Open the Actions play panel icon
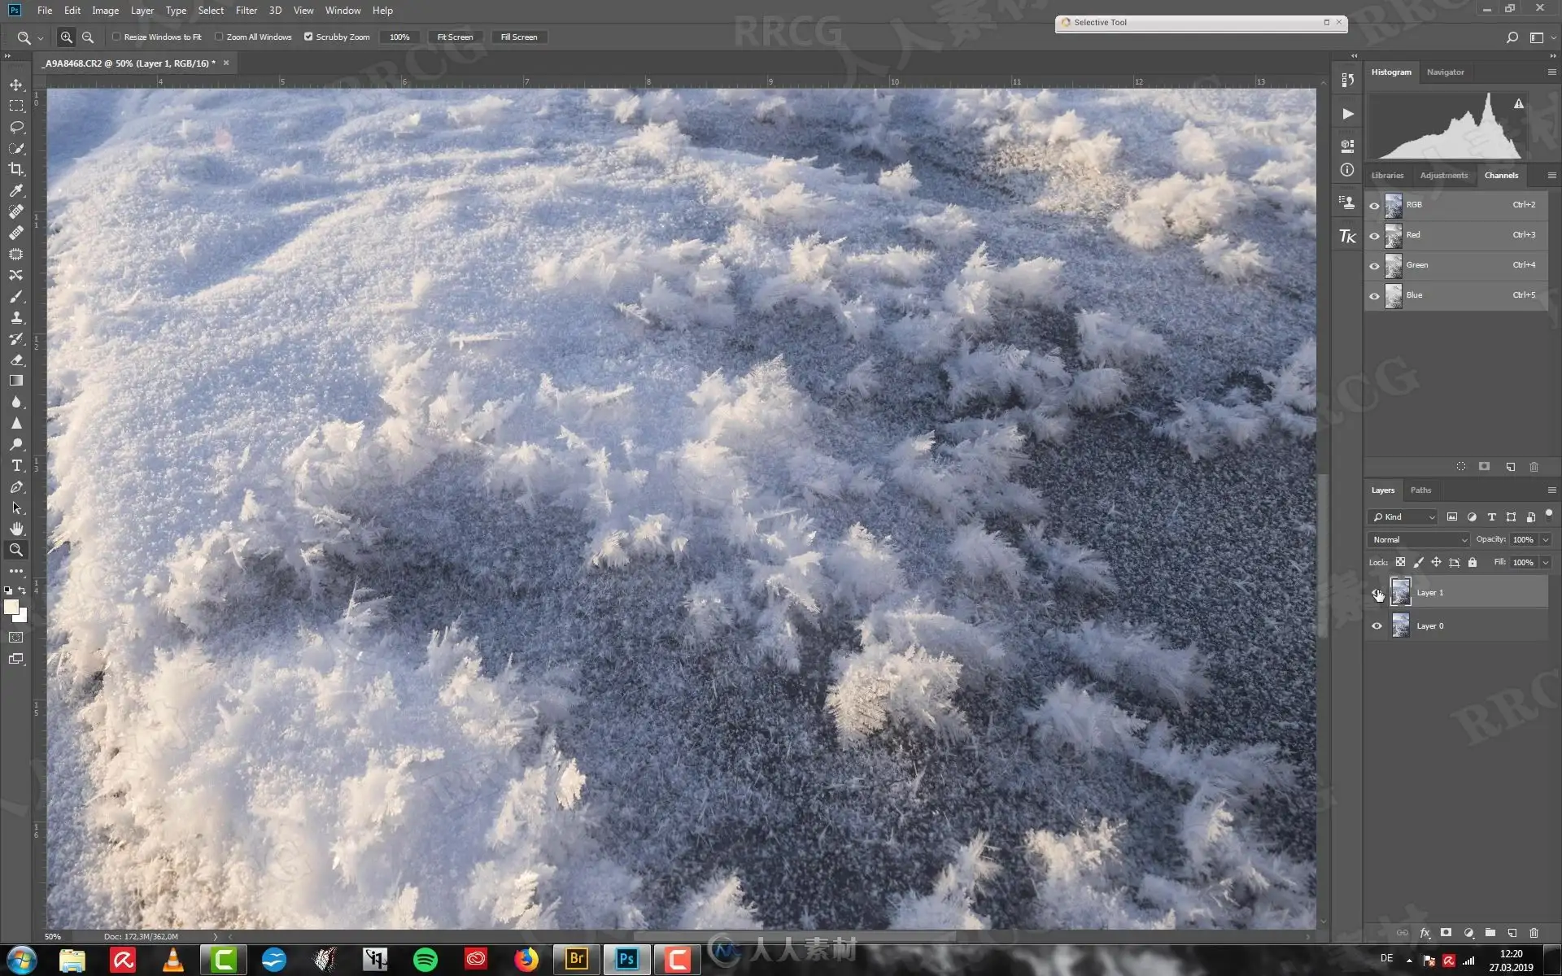This screenshot has height=976, width=1562. pyautogui.click(x=1347, y=114)
